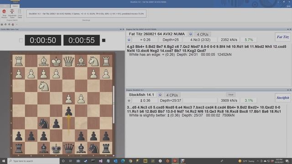Click the 2352 kN/s speed field
Screen dimensions: 292x164
point(229,40)
